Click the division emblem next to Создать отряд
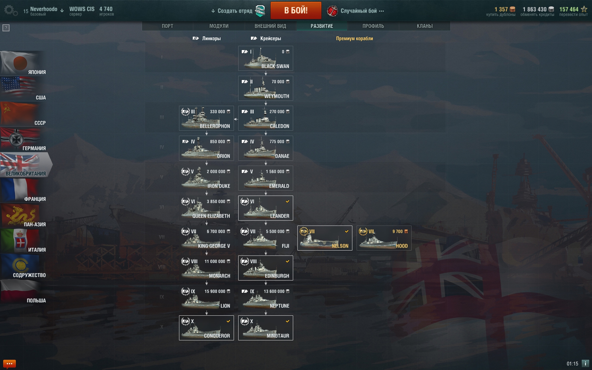The width and height of the screenshot is (592, 370). pyautogui.click(x=260, y=11)
